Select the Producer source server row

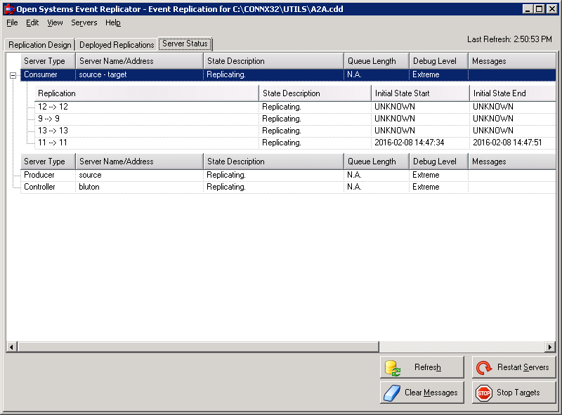click(140, 174)
